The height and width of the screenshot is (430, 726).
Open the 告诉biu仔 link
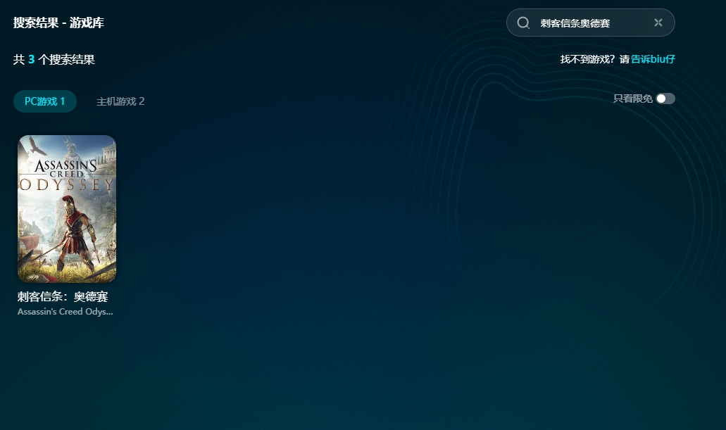tap(653, 59)
